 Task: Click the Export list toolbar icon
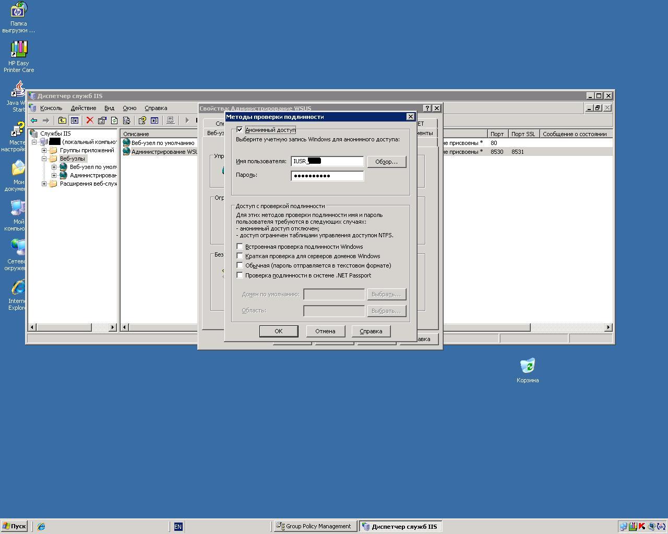(126, 120)
